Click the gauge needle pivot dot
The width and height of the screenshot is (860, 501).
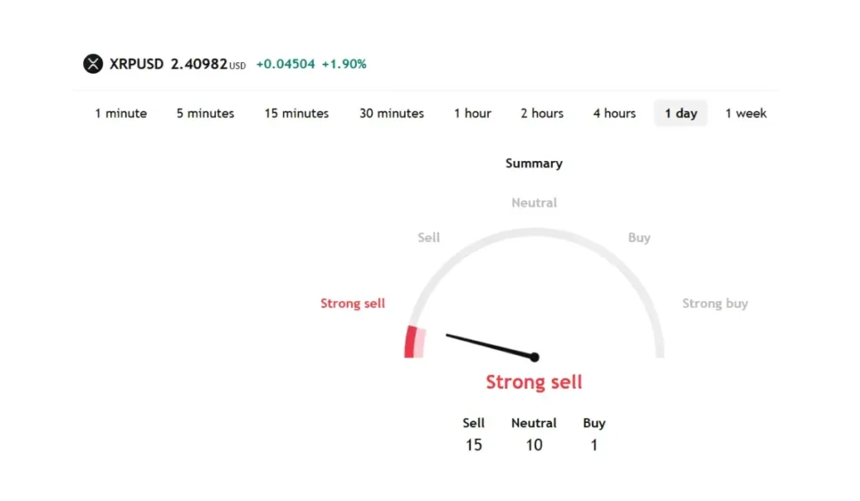pyautogui.click(x=534, y=357)
